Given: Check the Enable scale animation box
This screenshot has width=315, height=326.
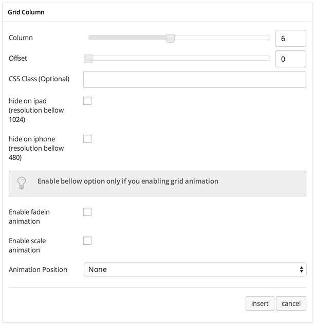Looking at the screenshot, I should [87, 241].
